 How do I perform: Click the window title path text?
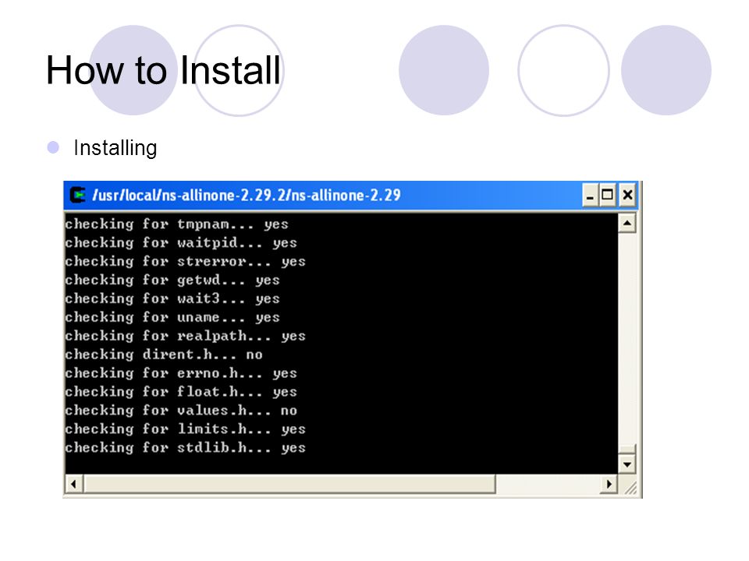247,196
